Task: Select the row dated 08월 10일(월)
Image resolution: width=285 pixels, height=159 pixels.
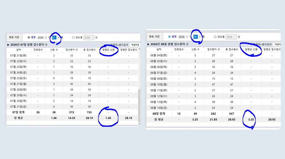Action: point(213,84)
